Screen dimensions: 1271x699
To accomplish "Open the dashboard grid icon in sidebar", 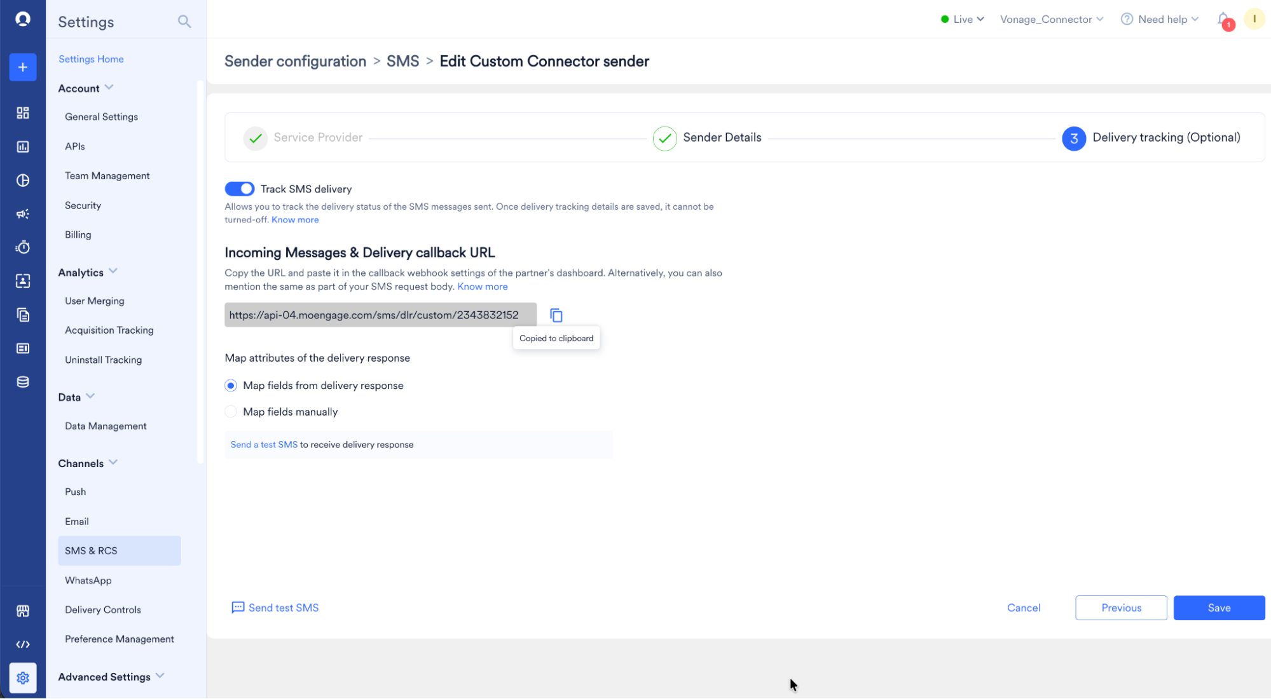I will (23, 113).
